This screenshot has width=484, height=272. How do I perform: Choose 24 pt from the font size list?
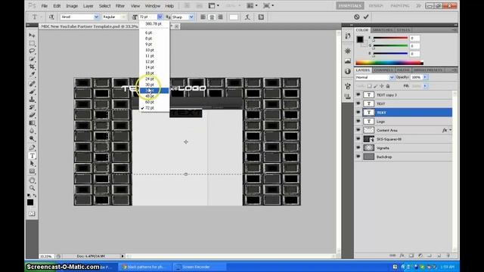(x=150, y=79)
